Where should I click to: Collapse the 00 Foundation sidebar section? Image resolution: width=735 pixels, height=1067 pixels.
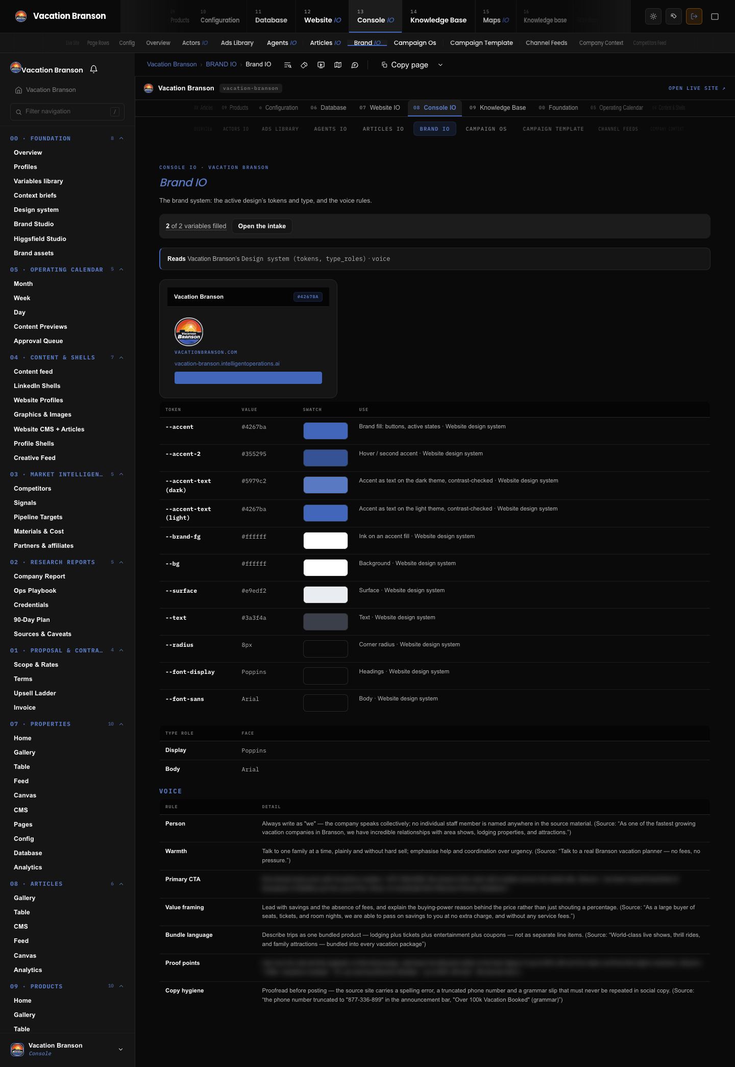pos(121,138)
